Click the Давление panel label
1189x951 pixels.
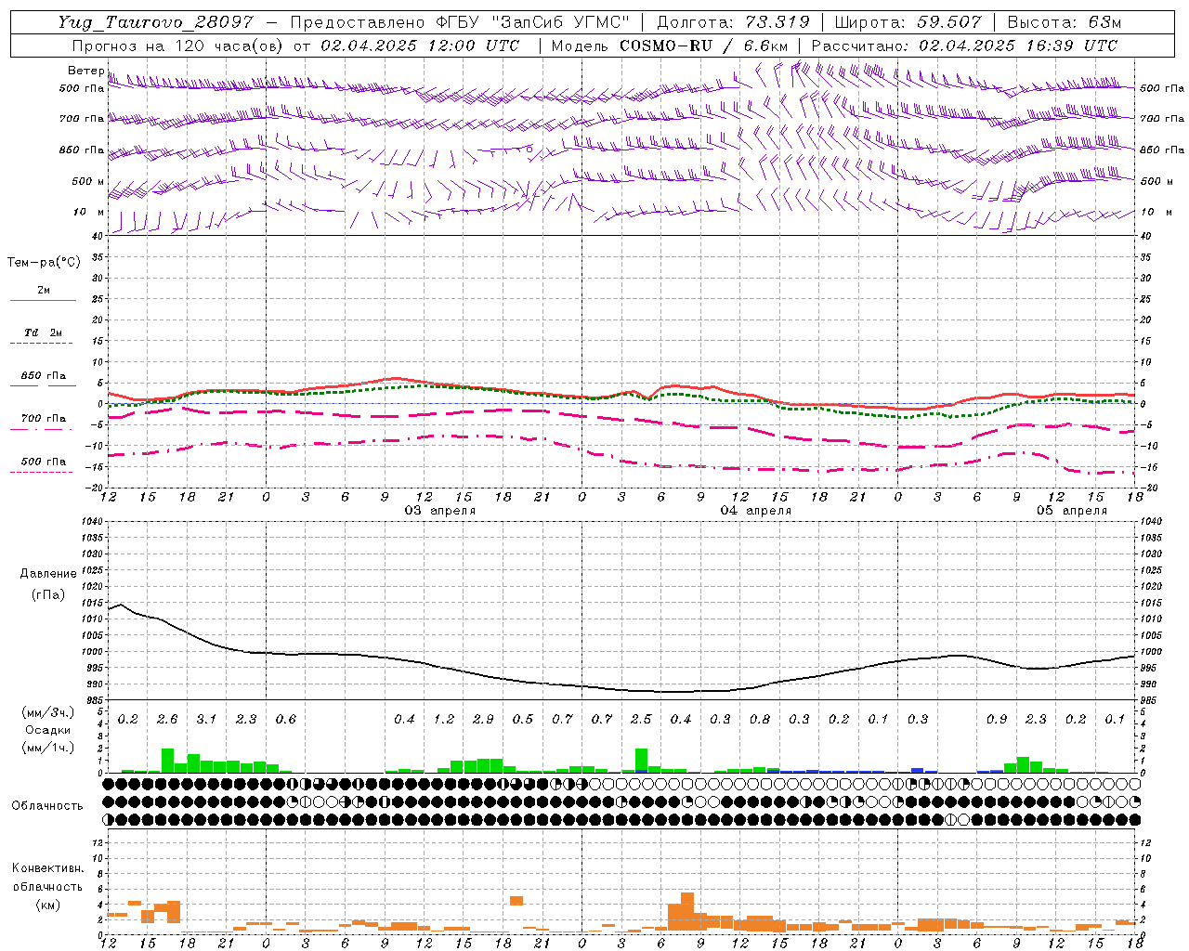tap(48, 574)
